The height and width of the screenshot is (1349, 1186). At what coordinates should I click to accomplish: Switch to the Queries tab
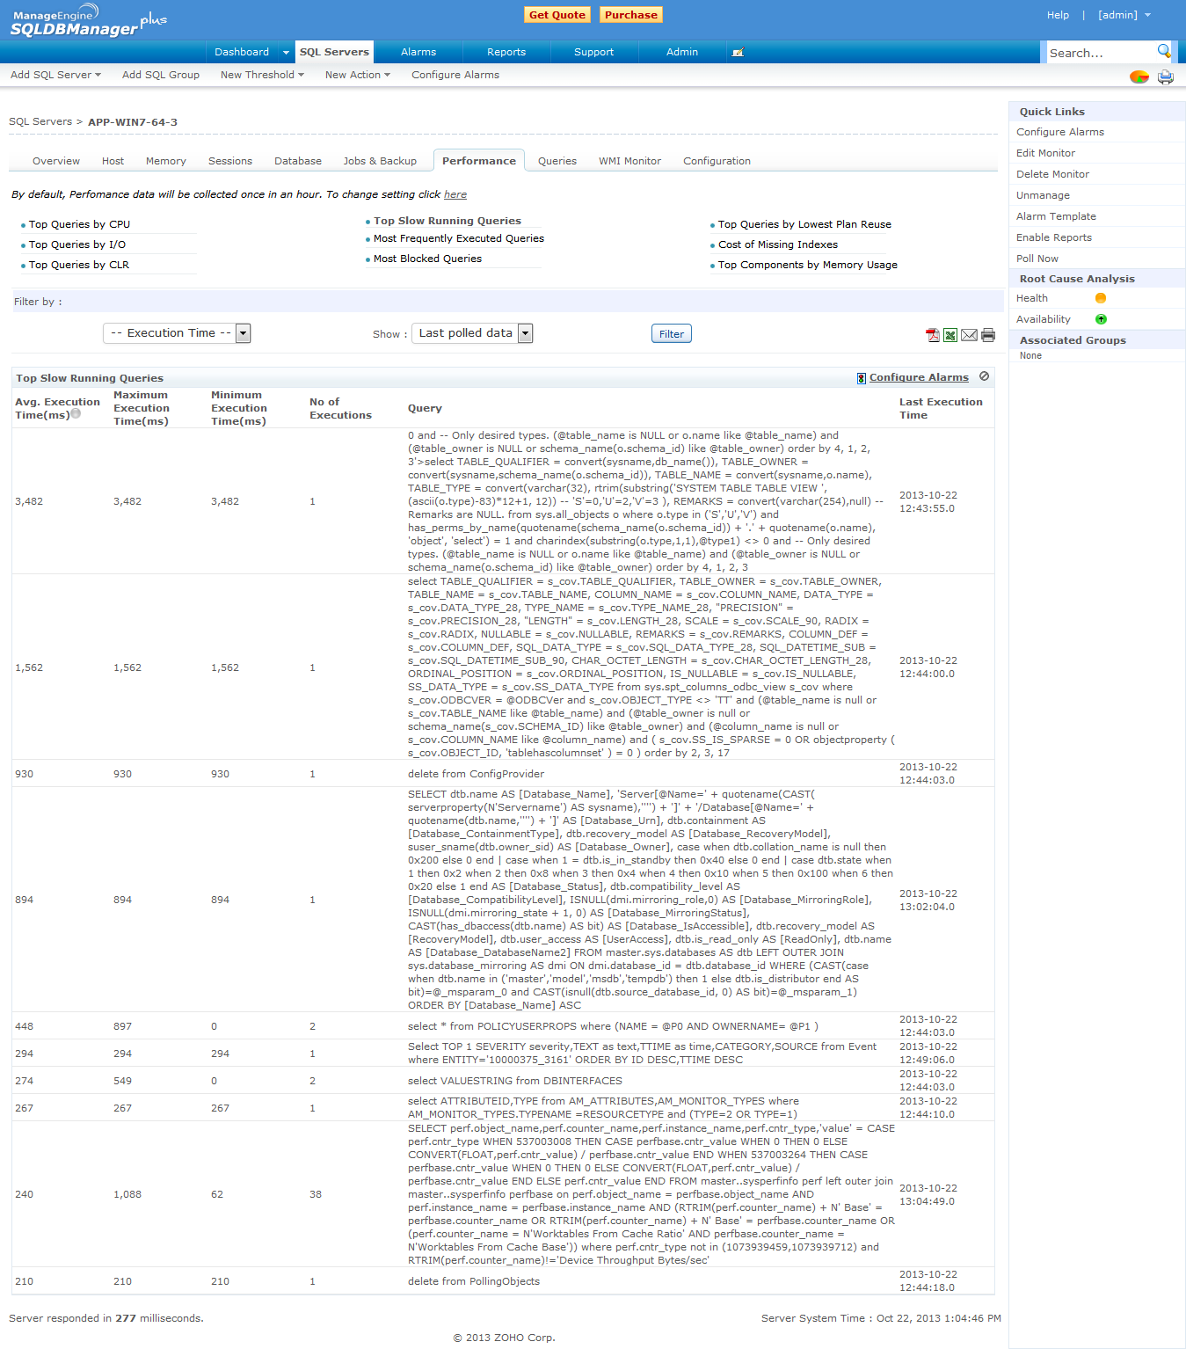(557, 161)
